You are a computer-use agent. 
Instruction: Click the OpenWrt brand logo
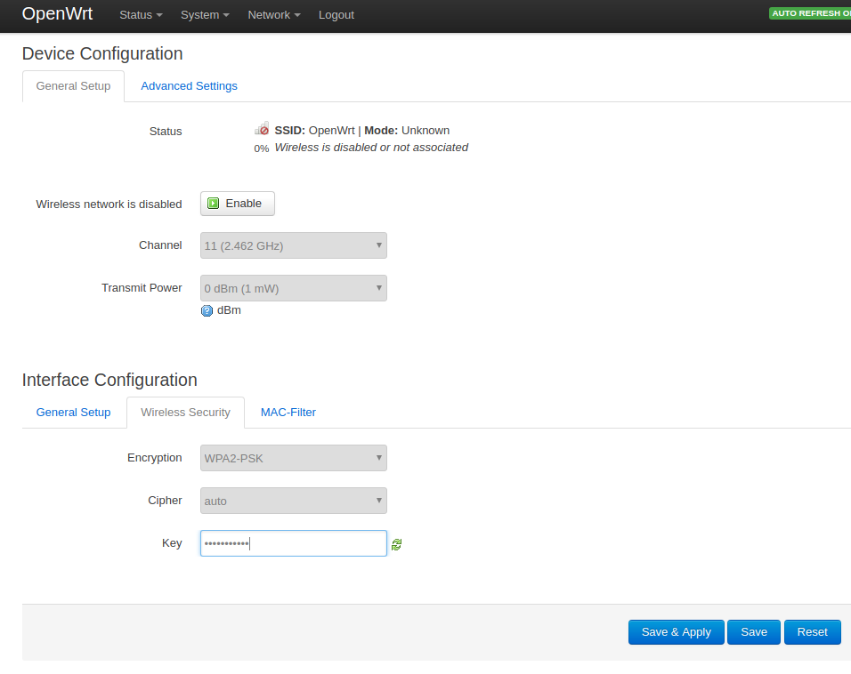point(57,14)
